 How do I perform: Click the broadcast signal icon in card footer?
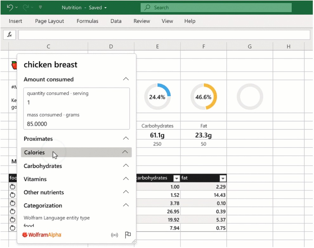coord(114,235)
